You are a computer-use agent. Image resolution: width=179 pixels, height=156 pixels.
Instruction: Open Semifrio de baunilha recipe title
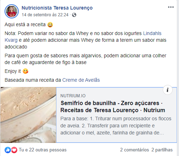(113, 106)
